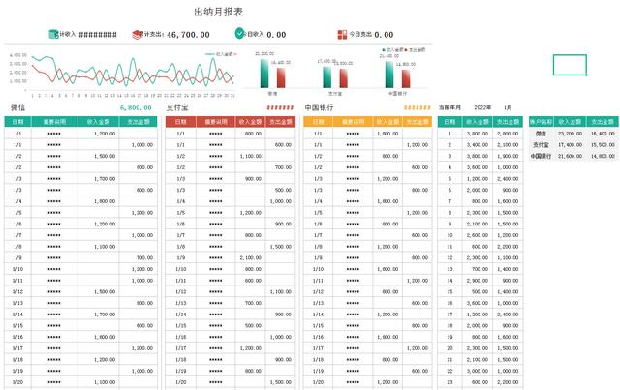620x390 pixels.
Task: Select the 微信 table 日期 header cell
Action: 17,122
